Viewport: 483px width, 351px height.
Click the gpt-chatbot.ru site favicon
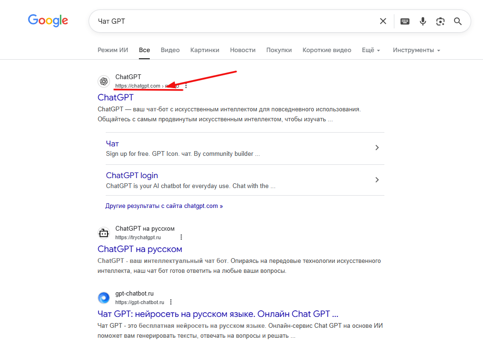103,297
